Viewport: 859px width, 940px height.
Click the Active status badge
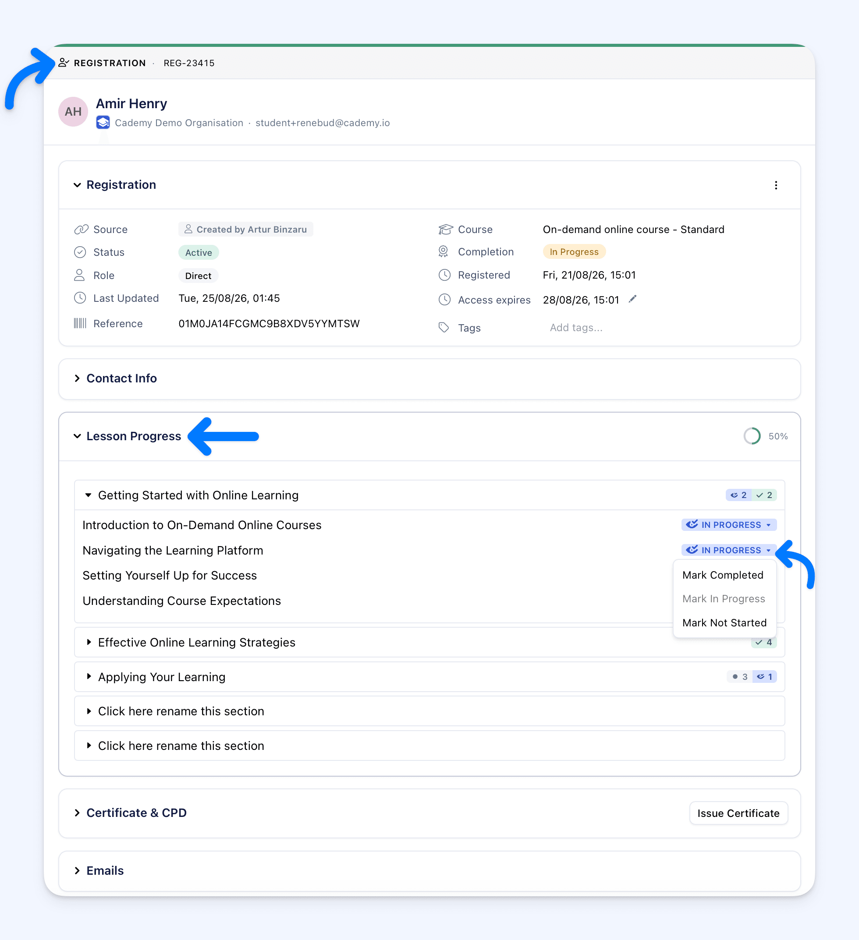(199, 252)
